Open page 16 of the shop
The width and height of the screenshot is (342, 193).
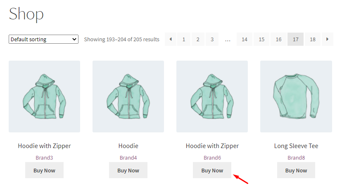(279, 39)
